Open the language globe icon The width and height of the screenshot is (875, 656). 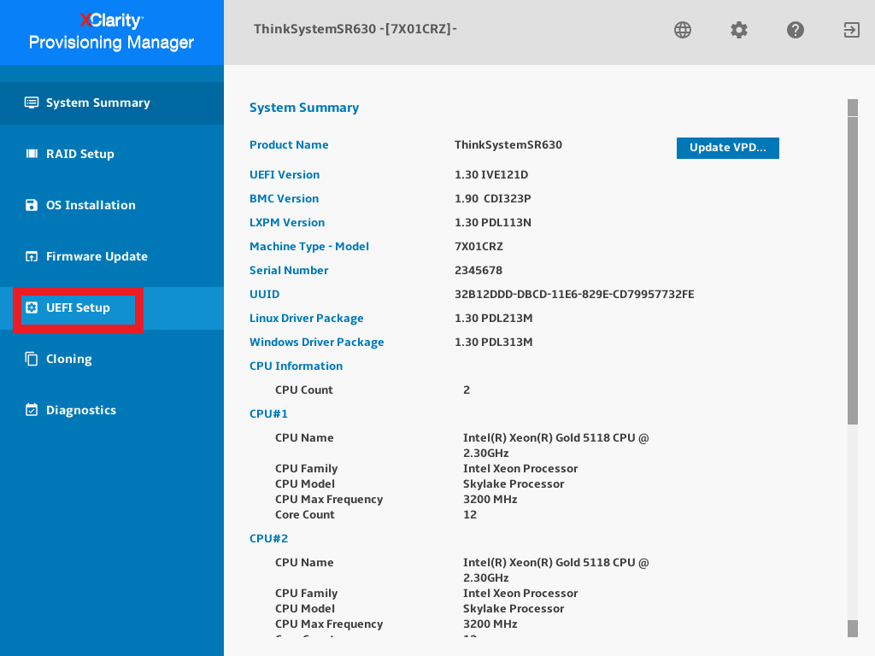pyautogui.click(x=683, y=30)
